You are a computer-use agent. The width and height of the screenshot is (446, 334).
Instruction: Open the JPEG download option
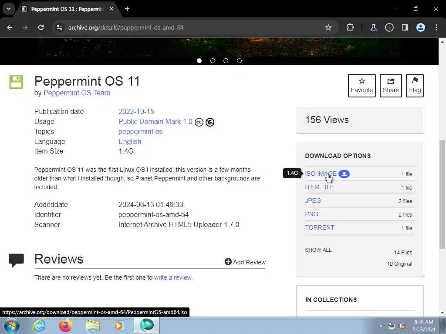pyautogui.click(x=313, y=200)
